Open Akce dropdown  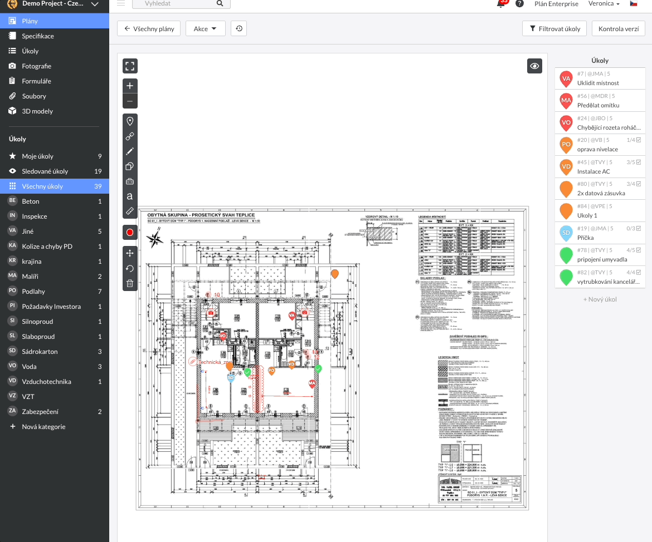[206, 28]
